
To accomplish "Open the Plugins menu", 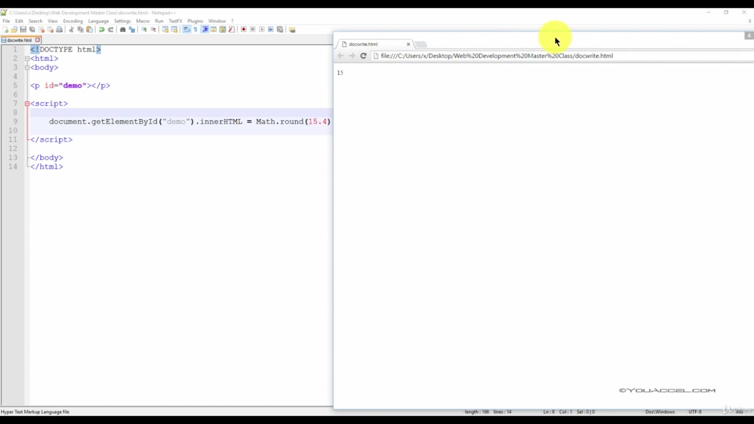I will 195,21.
